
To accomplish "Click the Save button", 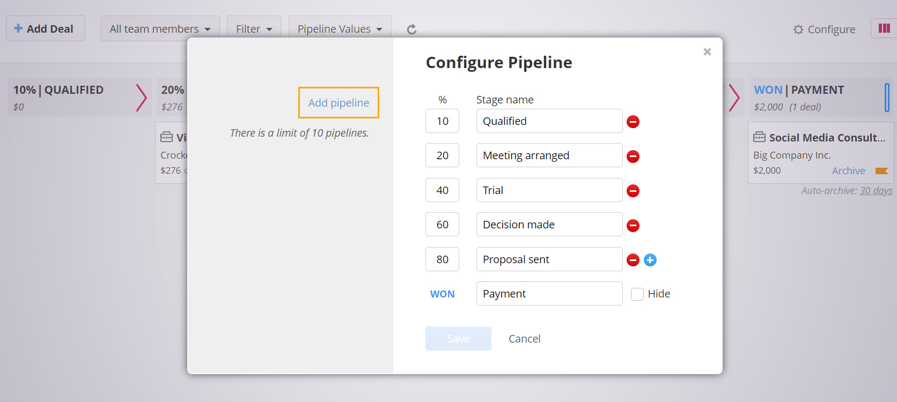I will click(x=458, y=339).
